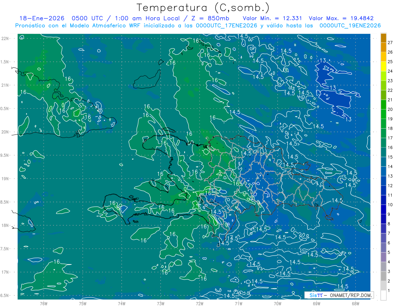Click color scale label "5"
The image size is (399, 308).
[389, 253]
